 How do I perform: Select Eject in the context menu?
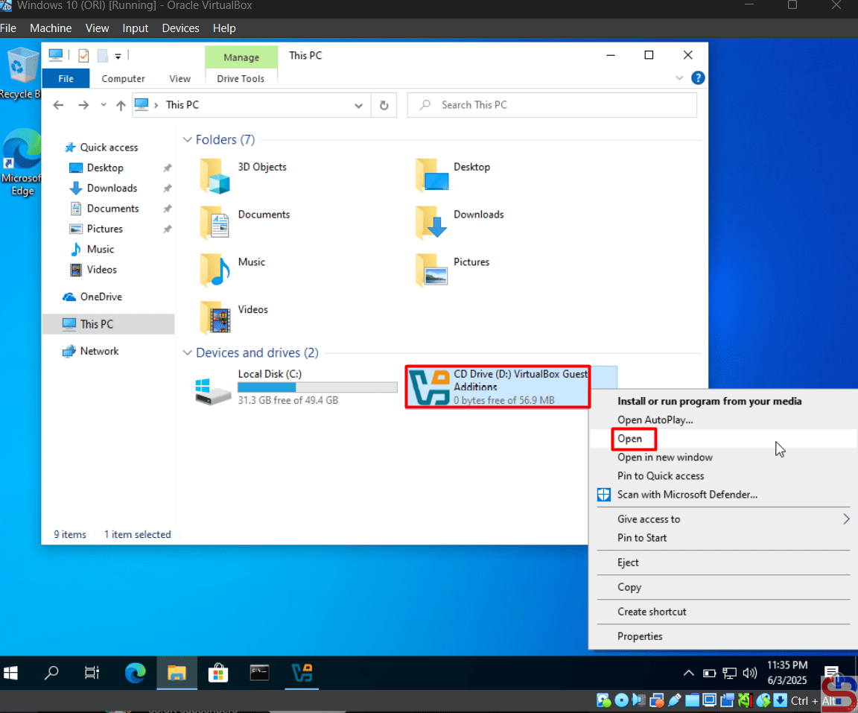coord(628,563)
